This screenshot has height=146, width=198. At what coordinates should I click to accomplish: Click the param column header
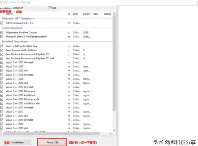click(x=87, y=14)
